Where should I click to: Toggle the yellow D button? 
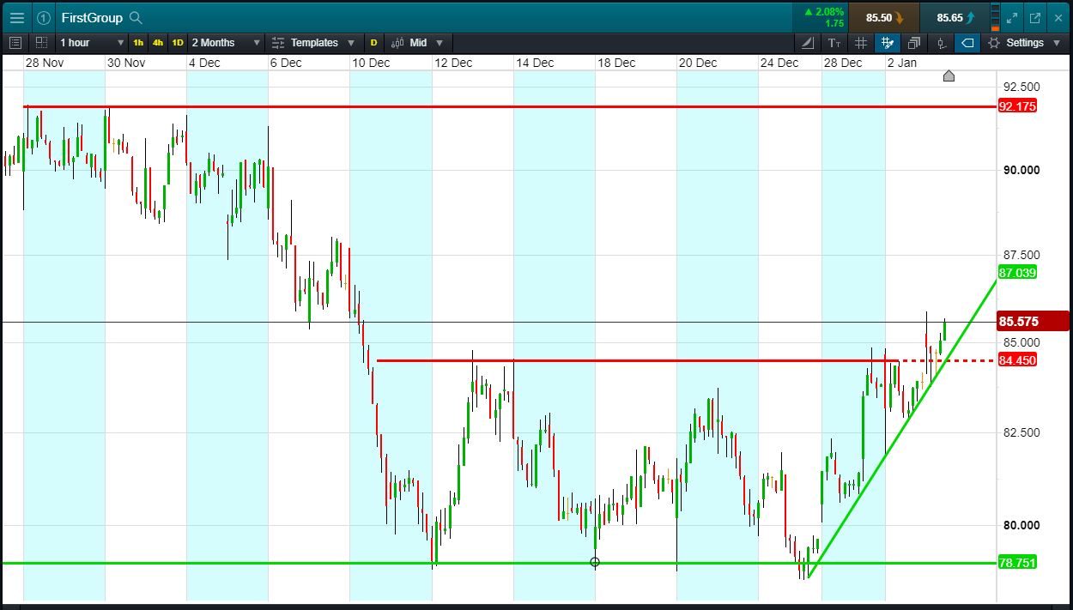pos(373,43)
